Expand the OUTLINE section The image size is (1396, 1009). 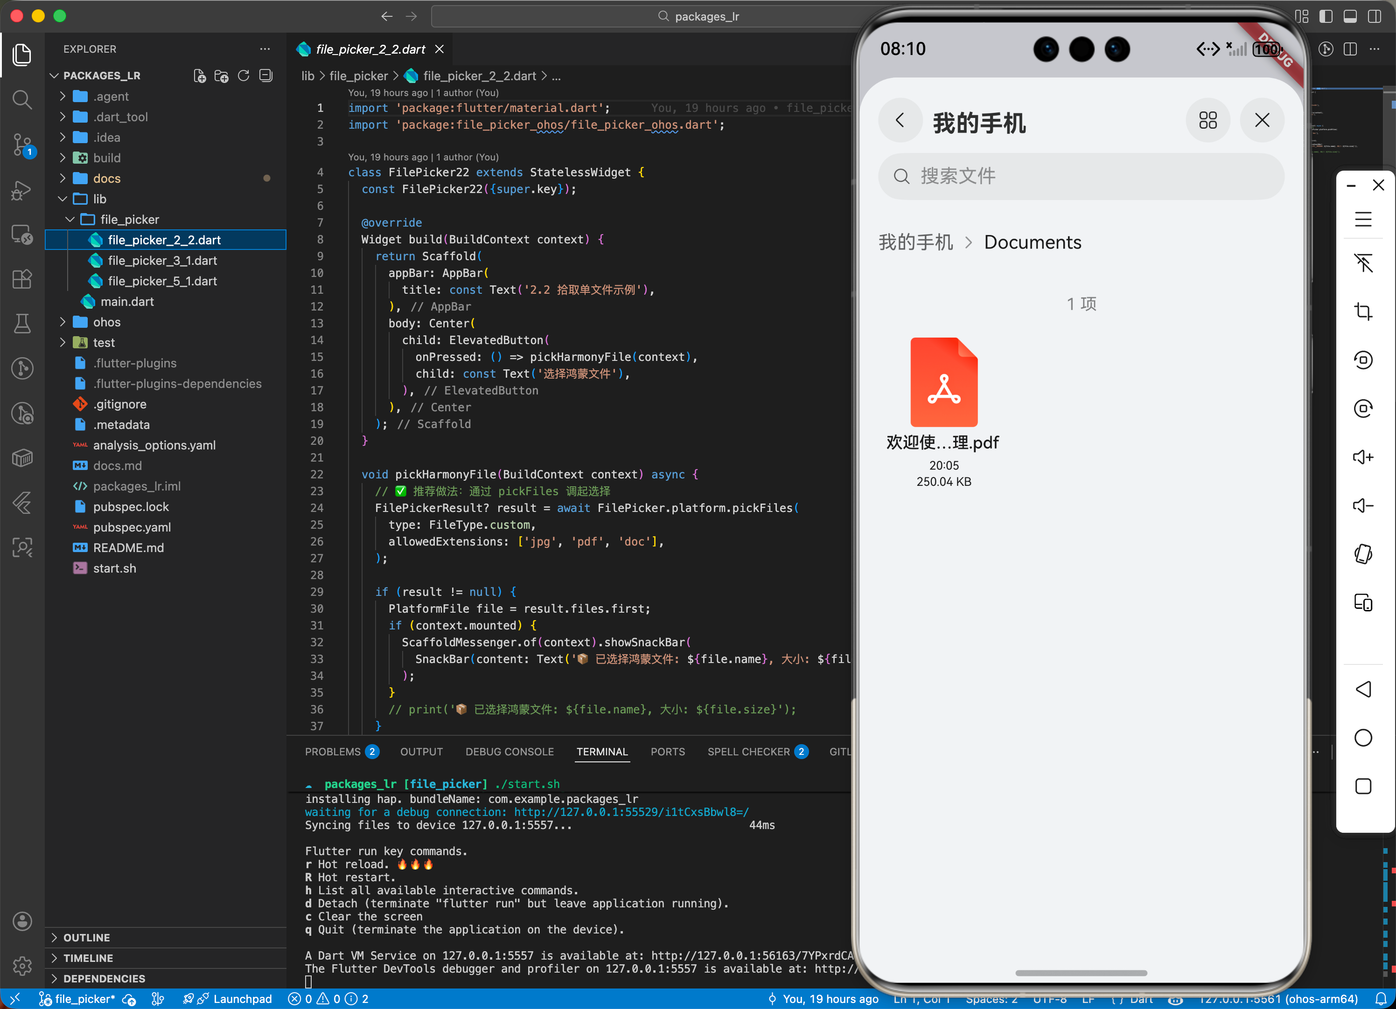[87, 937]
